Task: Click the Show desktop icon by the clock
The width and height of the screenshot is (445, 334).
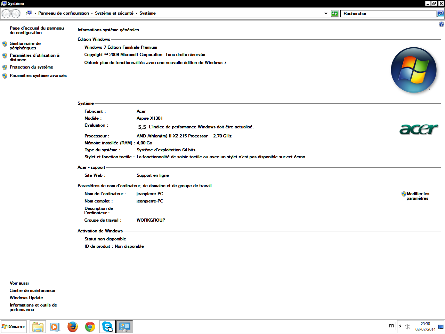Action: pyautogui.click(x=441, y=327)
